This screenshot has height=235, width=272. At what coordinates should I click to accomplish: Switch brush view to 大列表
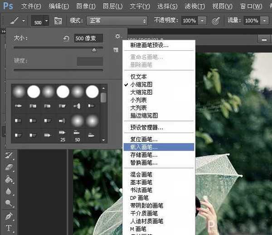click(x=138, y=108)
